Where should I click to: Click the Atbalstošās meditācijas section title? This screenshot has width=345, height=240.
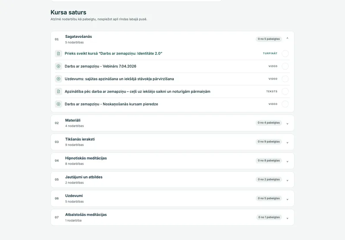tap(86, 215)
